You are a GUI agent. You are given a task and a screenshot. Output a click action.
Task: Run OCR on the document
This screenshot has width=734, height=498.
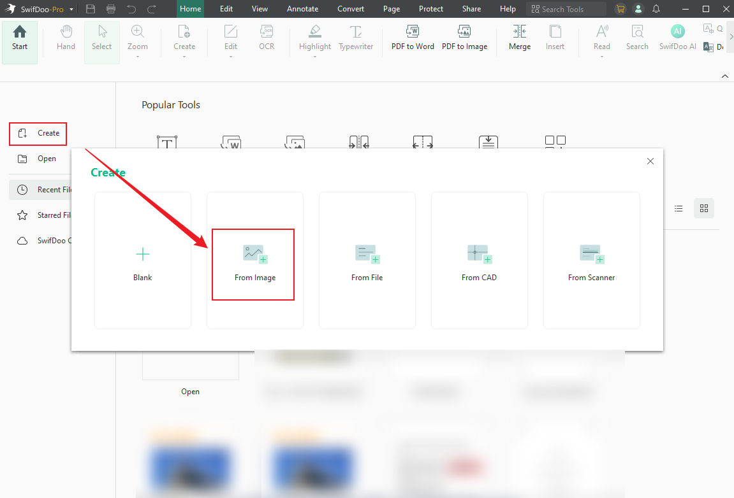pyautogui.click(x=267, y=40)
